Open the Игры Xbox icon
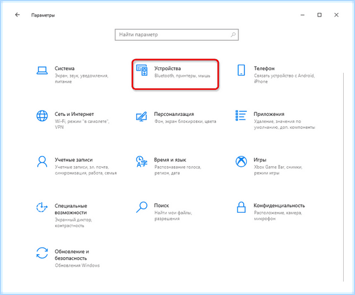The image size is (355, 295). click(x=241, y=161)
